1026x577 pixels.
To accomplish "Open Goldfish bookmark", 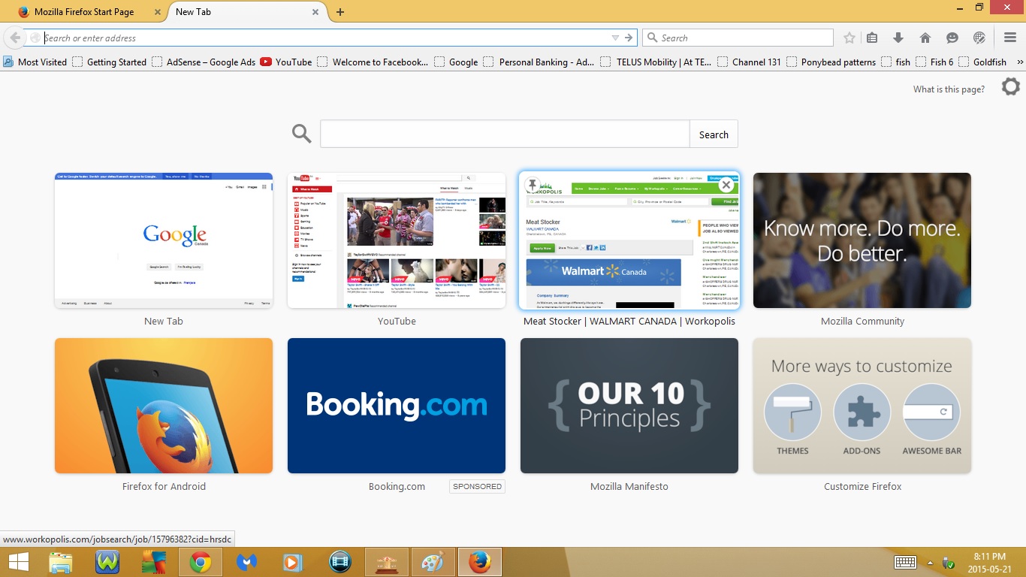I will 982,62.
